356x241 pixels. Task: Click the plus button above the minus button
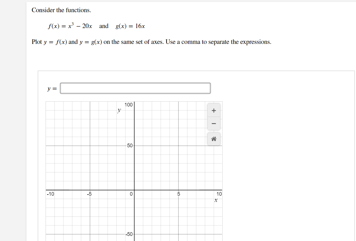(x=214, y=110)
